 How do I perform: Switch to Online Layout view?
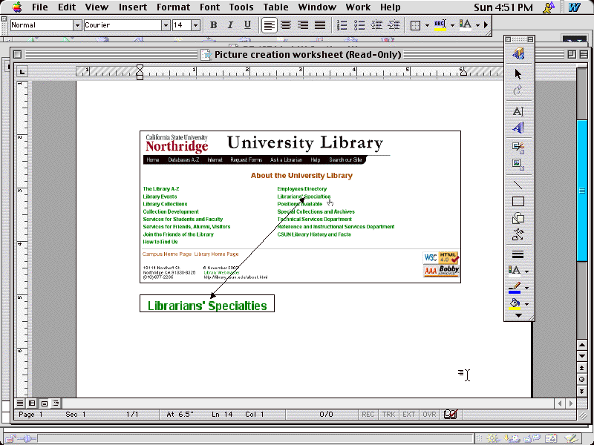[x=32, y=403]
